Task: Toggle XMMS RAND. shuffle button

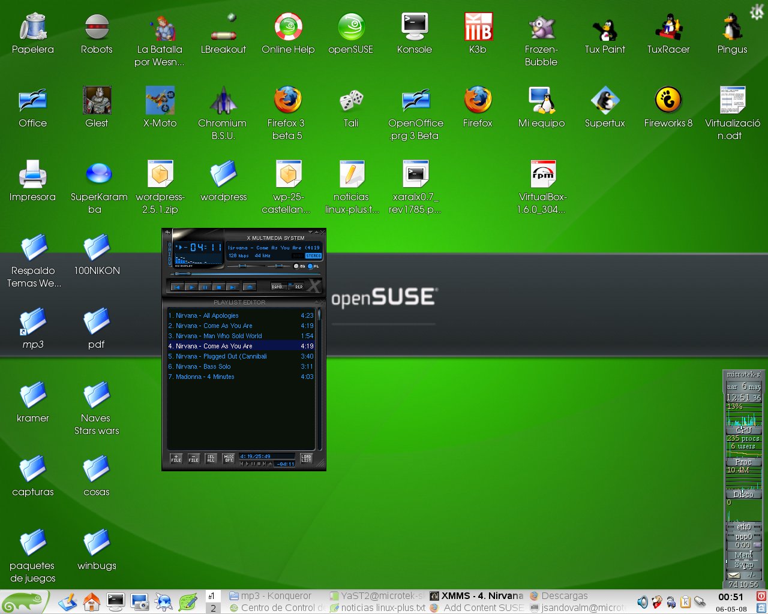Action: (x=278, y=287)
